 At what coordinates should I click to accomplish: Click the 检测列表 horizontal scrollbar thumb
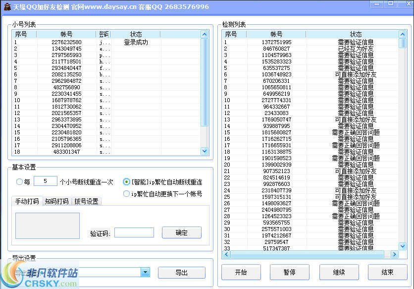tap(308, 254)
